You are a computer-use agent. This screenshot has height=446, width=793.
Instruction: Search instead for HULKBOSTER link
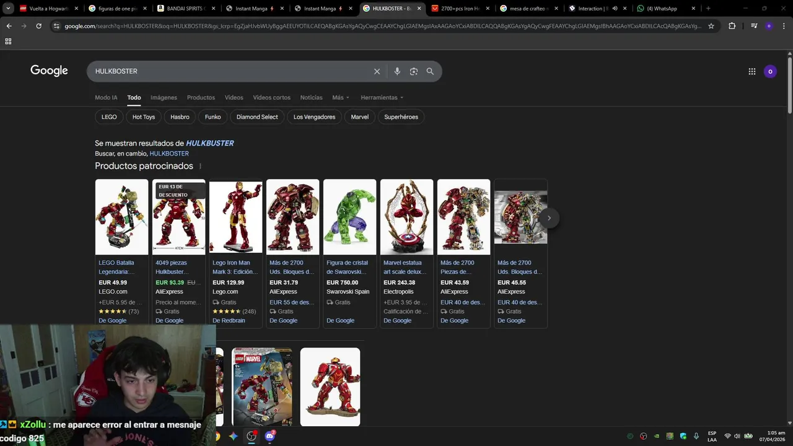pos(169,154)
